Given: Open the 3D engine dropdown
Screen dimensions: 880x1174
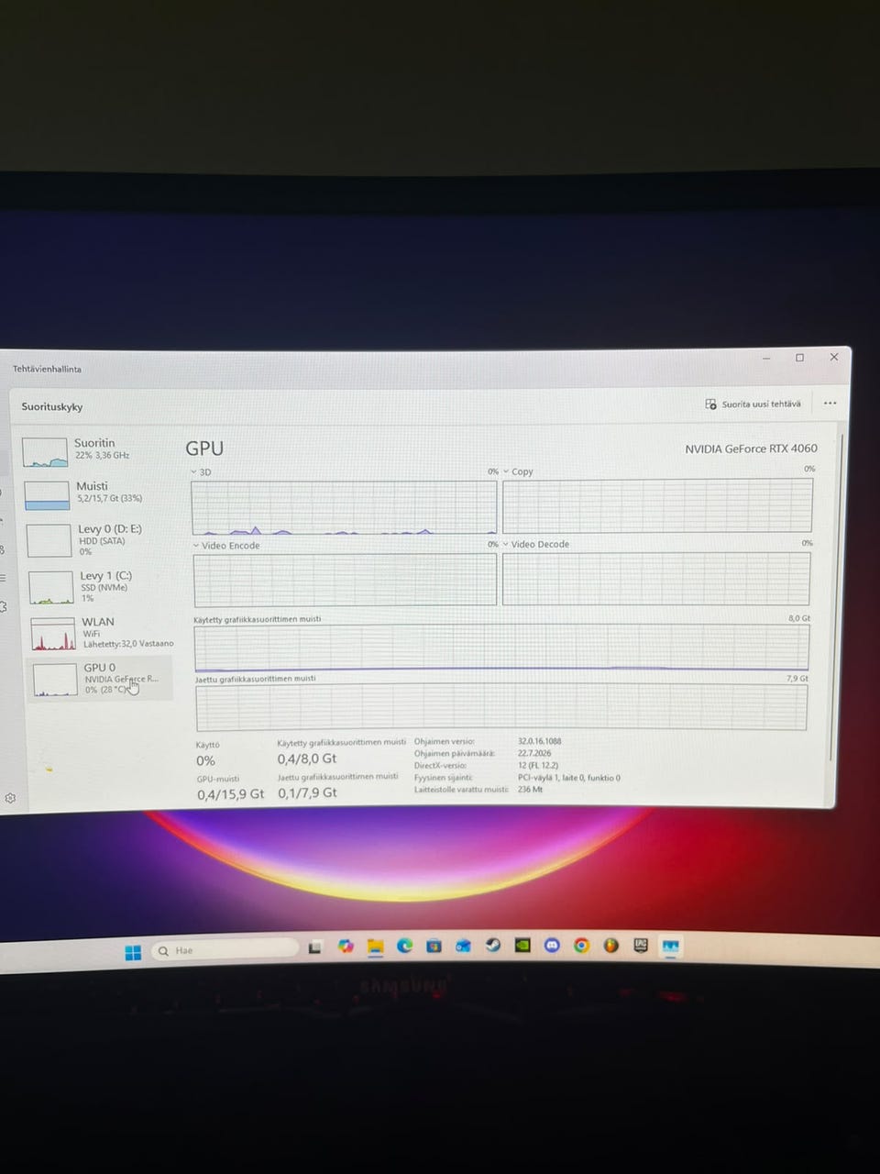Looking at the screenshot, I should [x=201, y=472].
